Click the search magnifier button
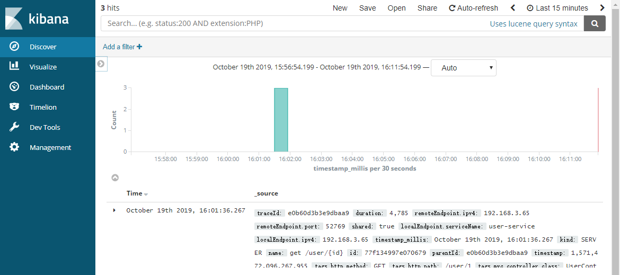The width and height of the screenshot is (620, 275). [595, 23]
